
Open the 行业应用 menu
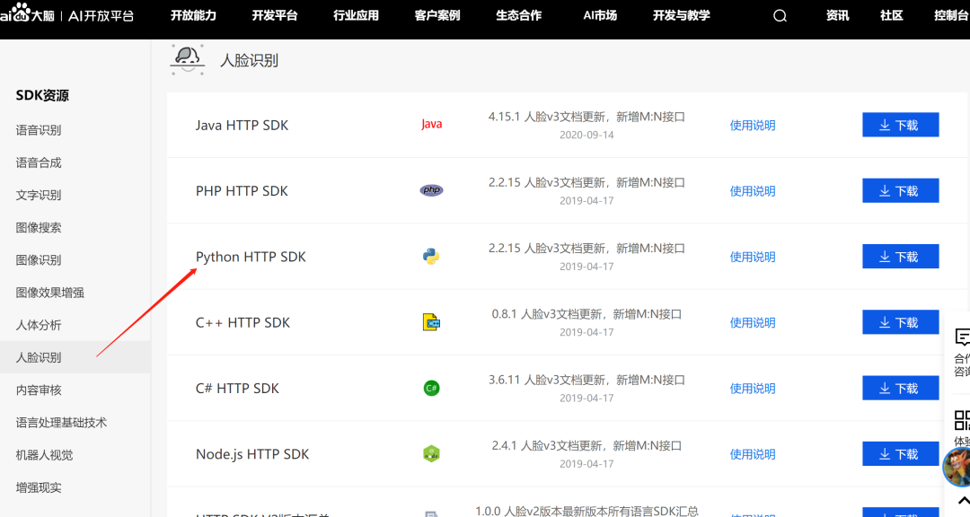(x=356, y=15)
